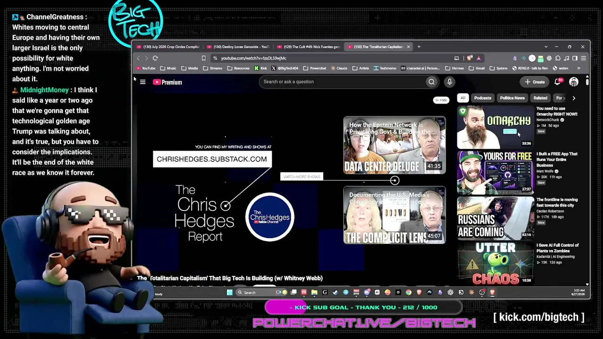Open the Brave Rewards triangle icon
Screen dimensions: 603x339
(479, 58)
